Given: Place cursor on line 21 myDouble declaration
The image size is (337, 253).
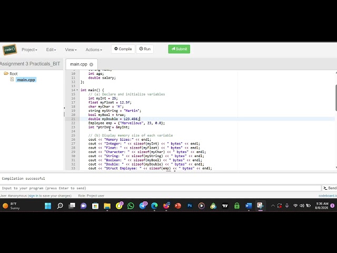Looking at the screenshot, I should click(x=114, y=119).
